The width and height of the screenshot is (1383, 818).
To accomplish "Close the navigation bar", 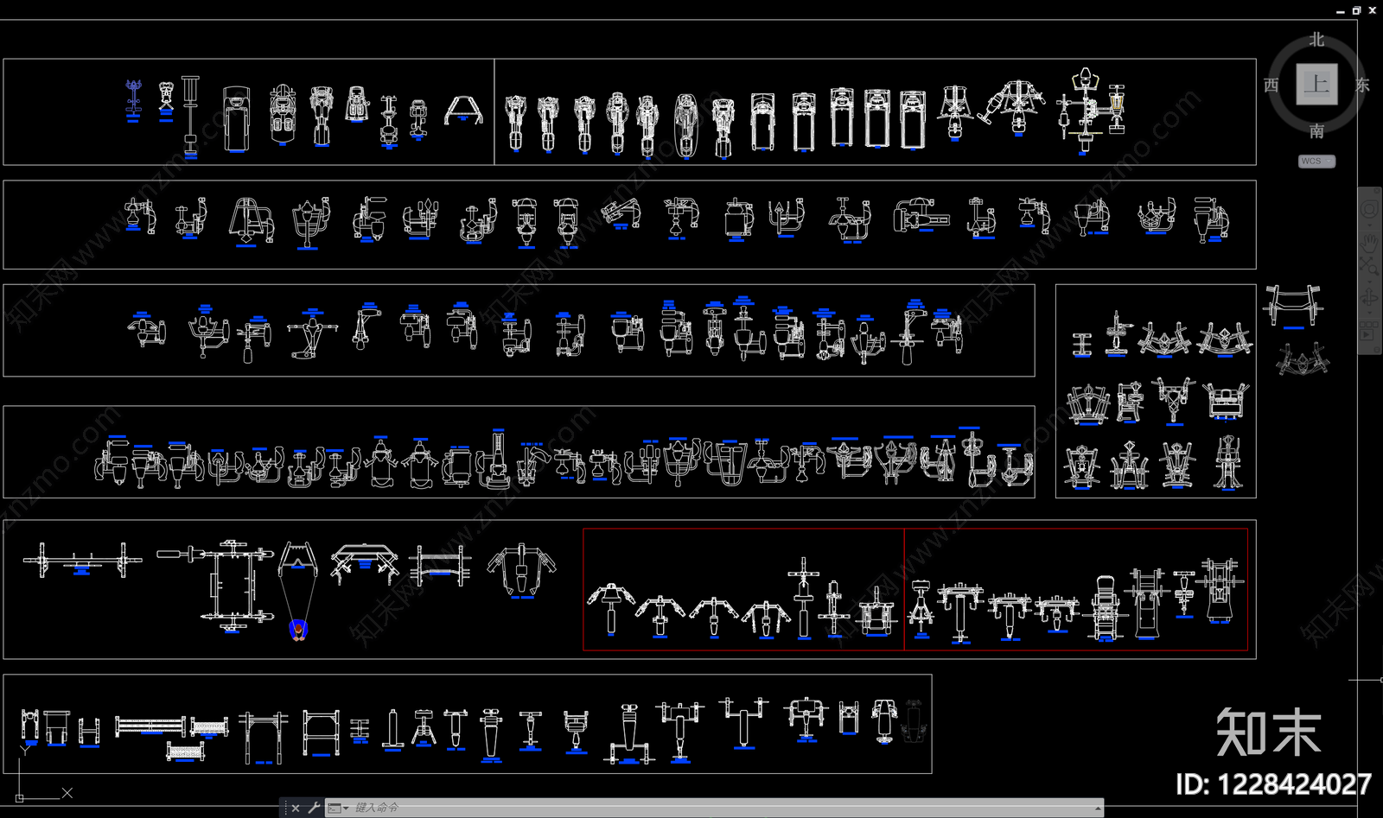I will (1377, 191).
